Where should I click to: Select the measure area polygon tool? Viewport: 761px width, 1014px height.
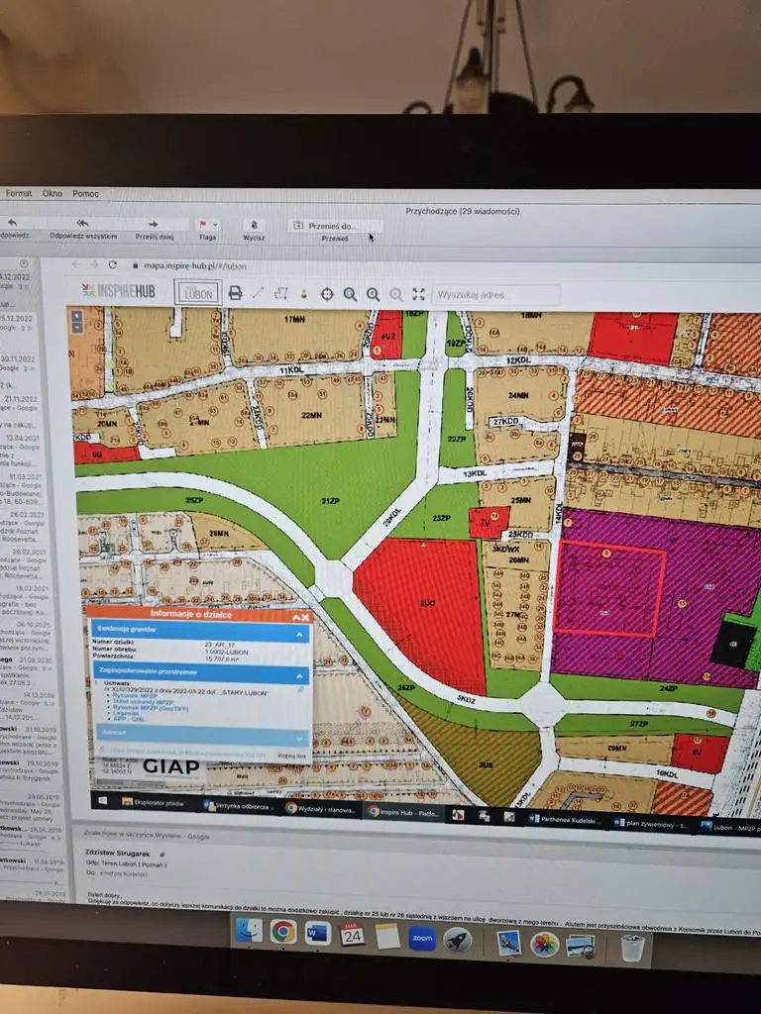[x=280, y=293]
